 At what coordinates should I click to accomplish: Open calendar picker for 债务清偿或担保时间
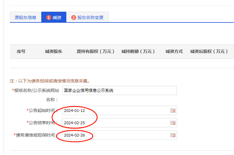point(173,135)
